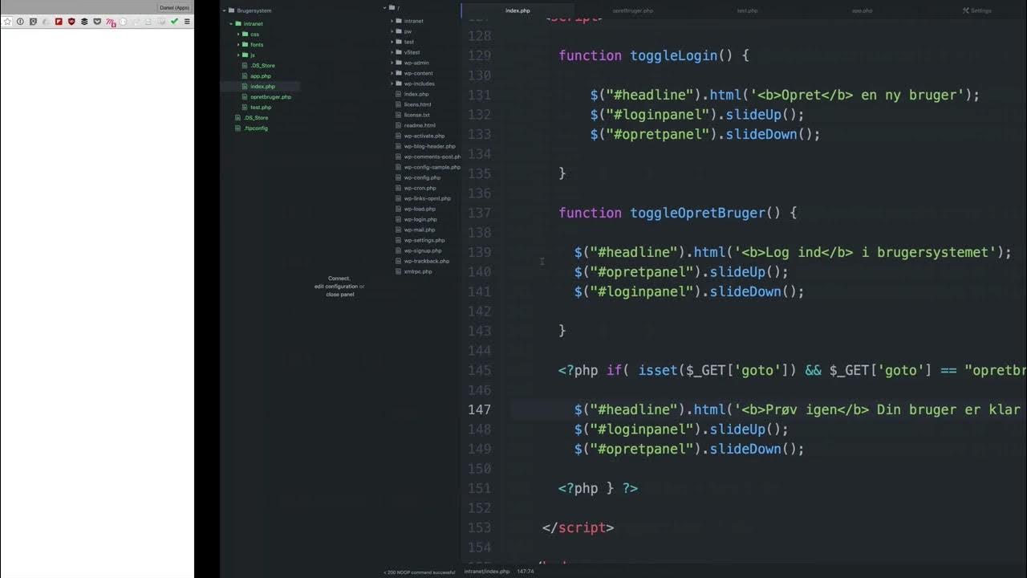Screen dimensions: 1027x578
Task: Open wp-config.php in remote file list
Action: (x=422, y=177)
